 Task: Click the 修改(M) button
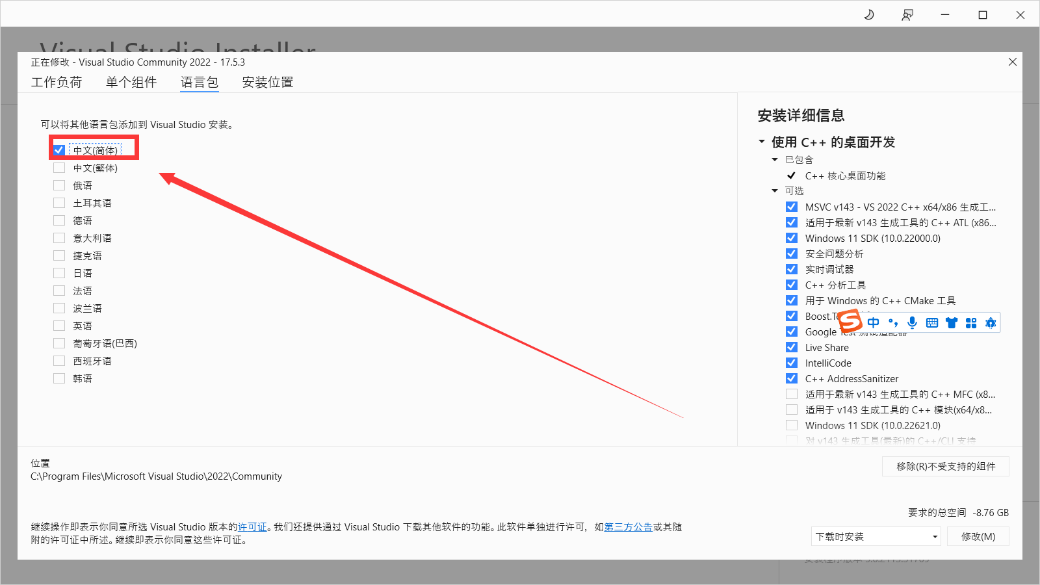coord(978,536)
